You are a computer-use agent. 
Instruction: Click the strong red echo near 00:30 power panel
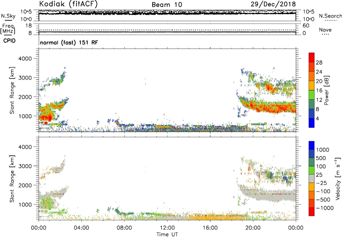tap(45, 118)
